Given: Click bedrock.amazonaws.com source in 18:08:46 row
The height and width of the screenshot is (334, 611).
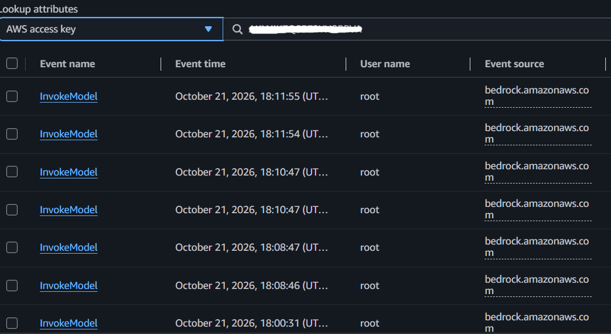Looking at the screenshot, I should point(538,285).
